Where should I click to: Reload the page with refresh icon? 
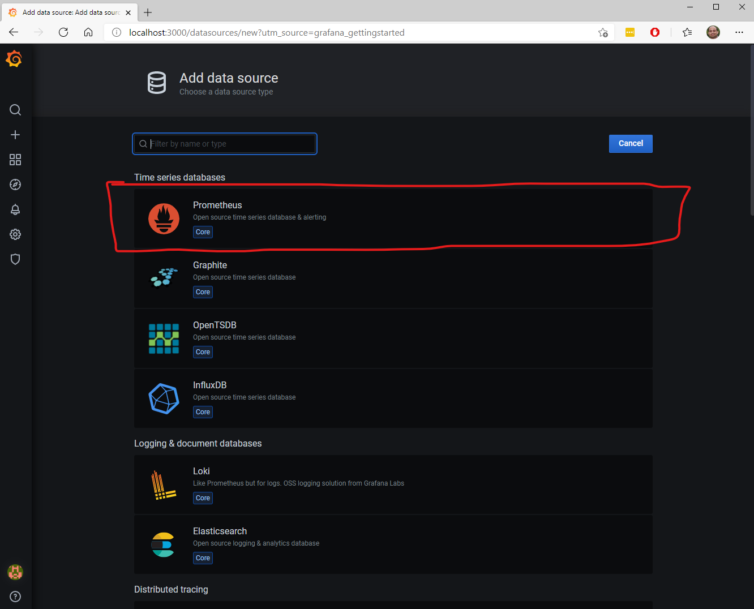[x=63, y=32]
